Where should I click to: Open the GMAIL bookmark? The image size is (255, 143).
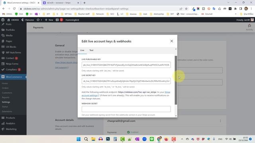point(7,14)
